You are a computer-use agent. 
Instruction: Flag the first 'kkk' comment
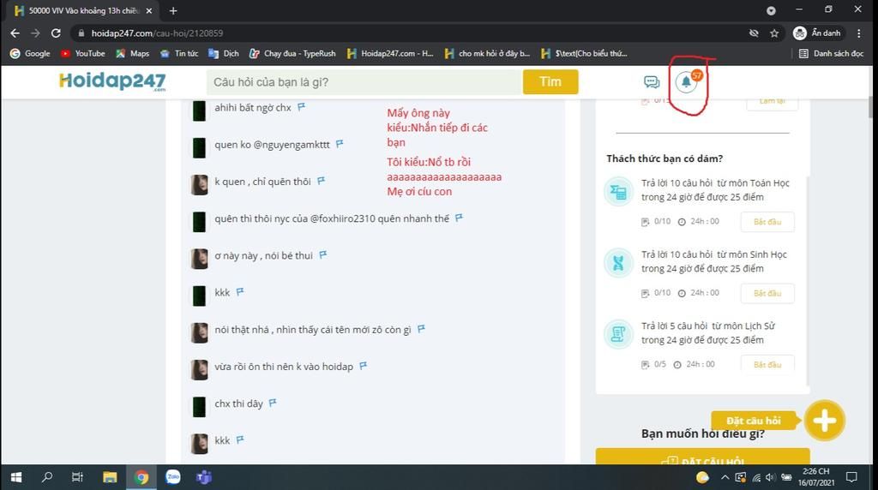pyautogui.click(x=240, y=291)
